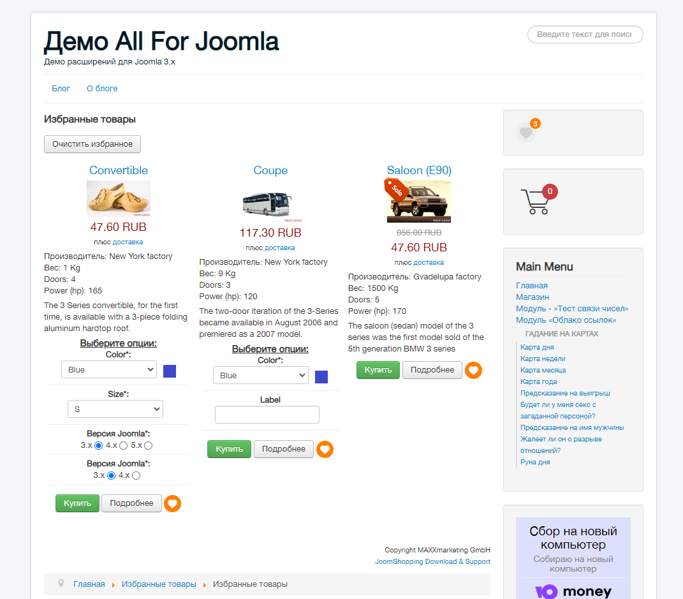Screen dimensions: 683x599
Task: Open Coupe Color dropdown
Action: click(x=260, y=375)
